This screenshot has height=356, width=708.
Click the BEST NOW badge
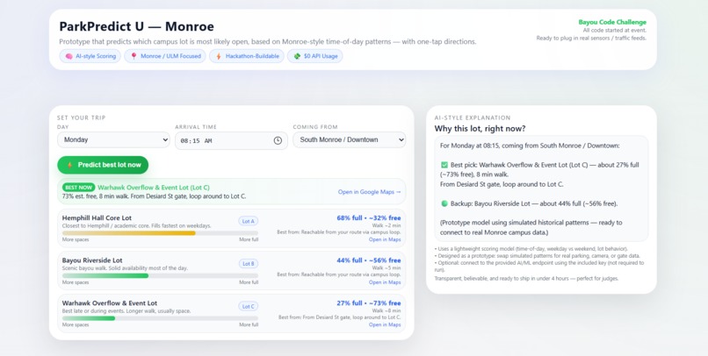pos(78,188)
